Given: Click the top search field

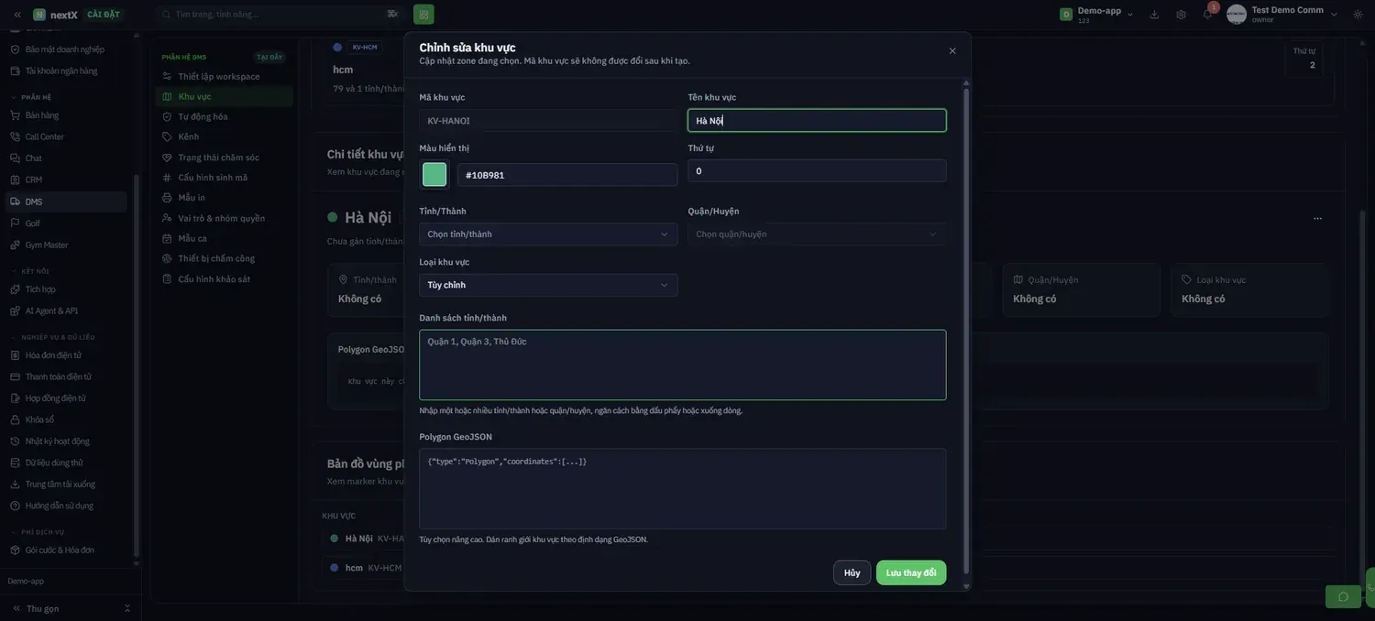Looking at the screenshot, I should pos(280,14).
